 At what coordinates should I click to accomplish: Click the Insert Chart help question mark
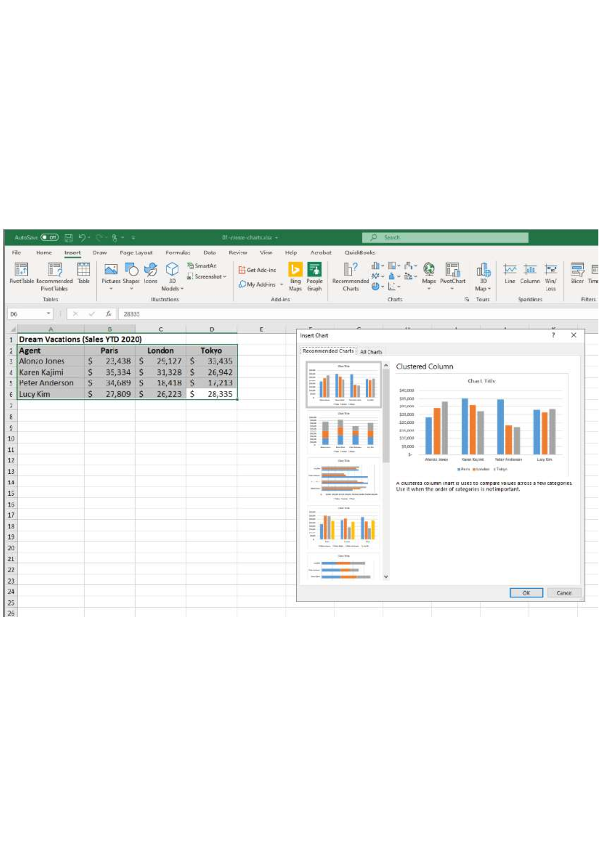point(553,335)
